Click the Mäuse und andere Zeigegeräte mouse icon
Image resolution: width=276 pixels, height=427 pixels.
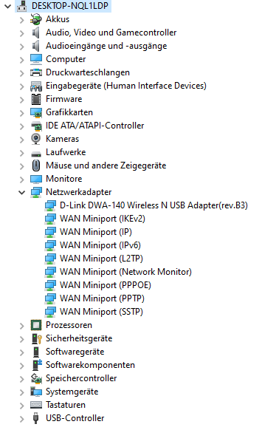point(36,165)
